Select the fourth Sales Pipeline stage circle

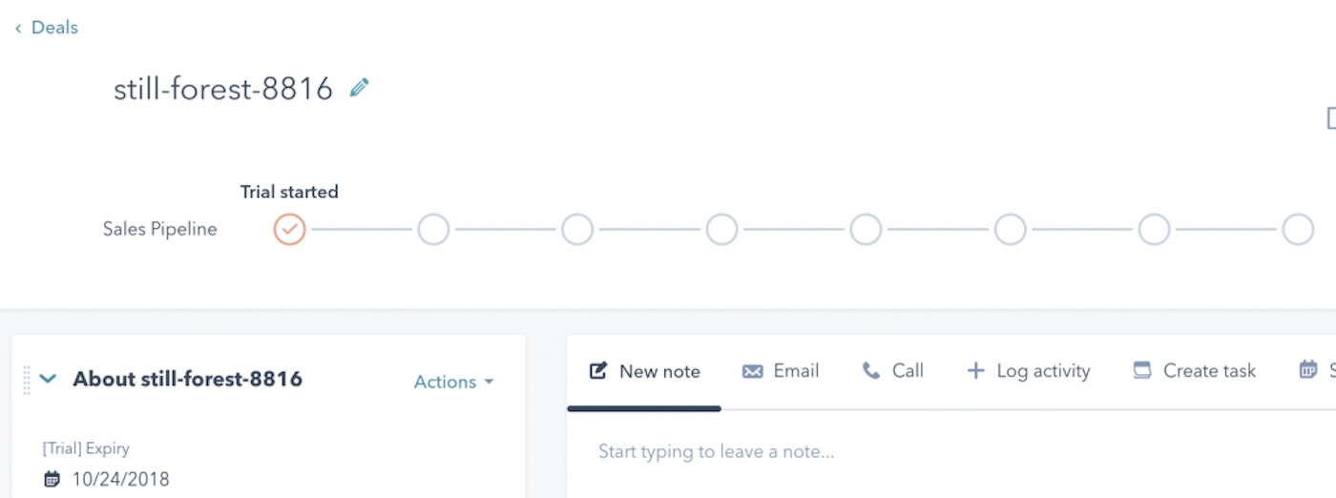[x=721, y=230]
